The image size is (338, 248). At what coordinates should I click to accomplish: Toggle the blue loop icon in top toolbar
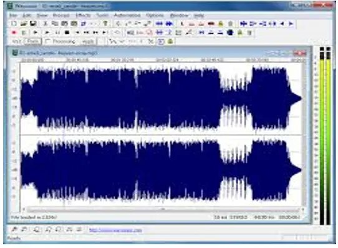(x=84, y=24)
